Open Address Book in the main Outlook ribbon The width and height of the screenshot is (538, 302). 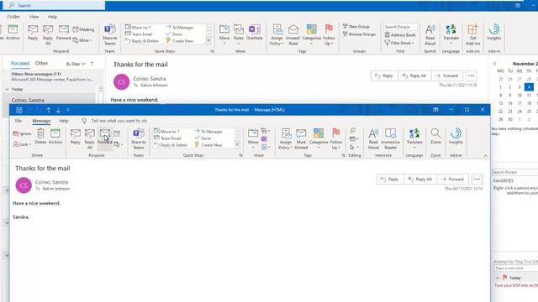(x=400, y=35)
